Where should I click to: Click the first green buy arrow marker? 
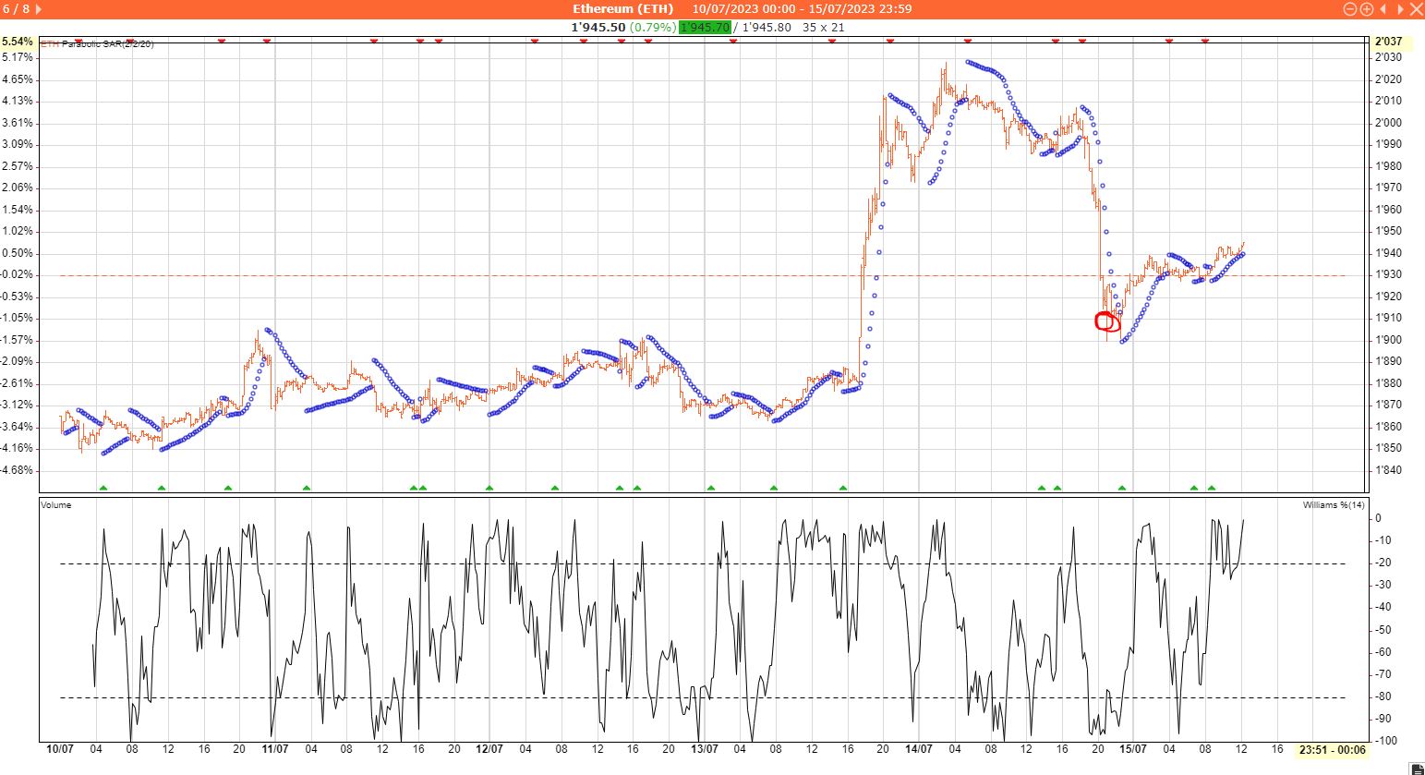point(103,488)
